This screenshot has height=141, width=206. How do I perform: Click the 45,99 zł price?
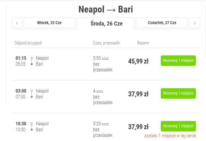138,61
